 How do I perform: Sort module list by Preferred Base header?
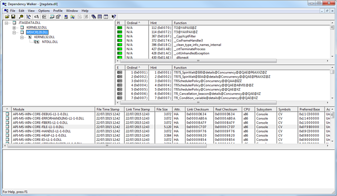[311, 110]
